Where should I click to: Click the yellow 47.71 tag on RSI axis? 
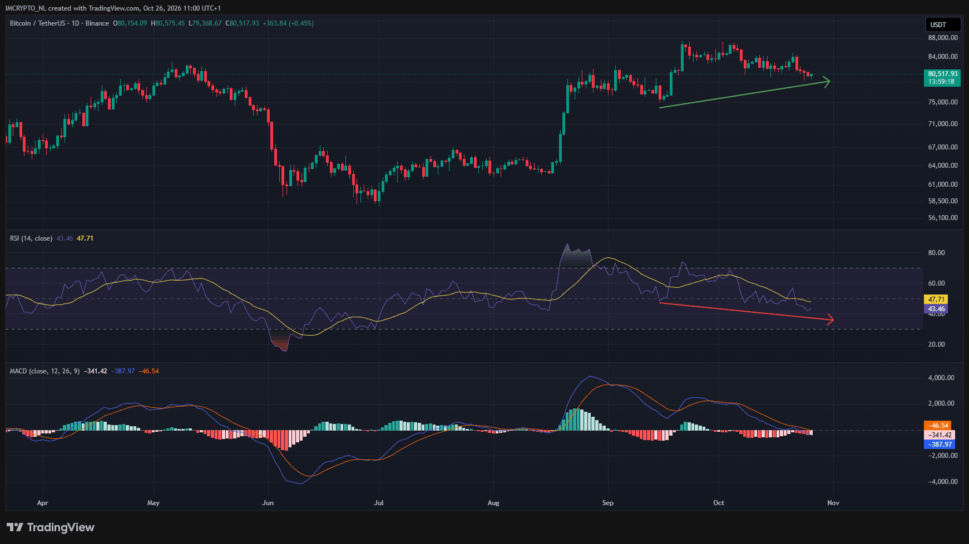pyautogui.click(x=936, y=300)
